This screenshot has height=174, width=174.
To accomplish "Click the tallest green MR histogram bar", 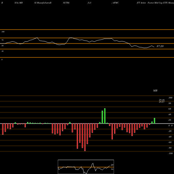I will click(x=105, y=116).
